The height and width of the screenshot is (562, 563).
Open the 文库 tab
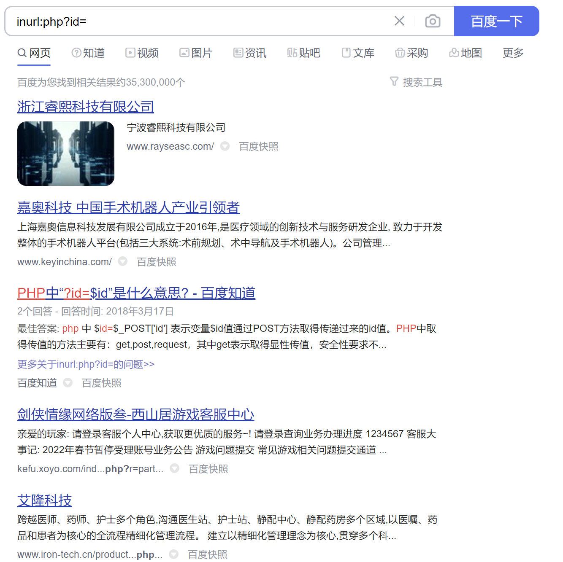pos(358,53)
